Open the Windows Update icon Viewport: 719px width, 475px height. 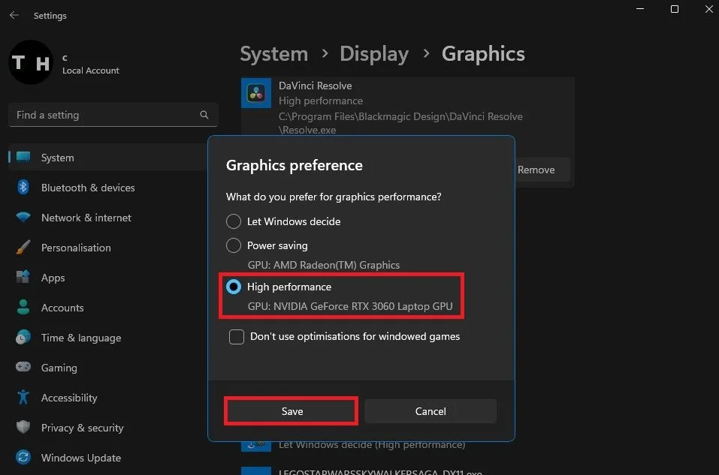click(x=23, y=458)
